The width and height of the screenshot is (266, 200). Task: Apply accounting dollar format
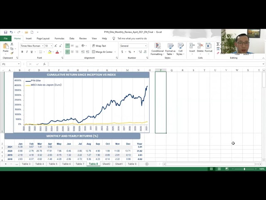pyautogui.click(x=122, y=52)
